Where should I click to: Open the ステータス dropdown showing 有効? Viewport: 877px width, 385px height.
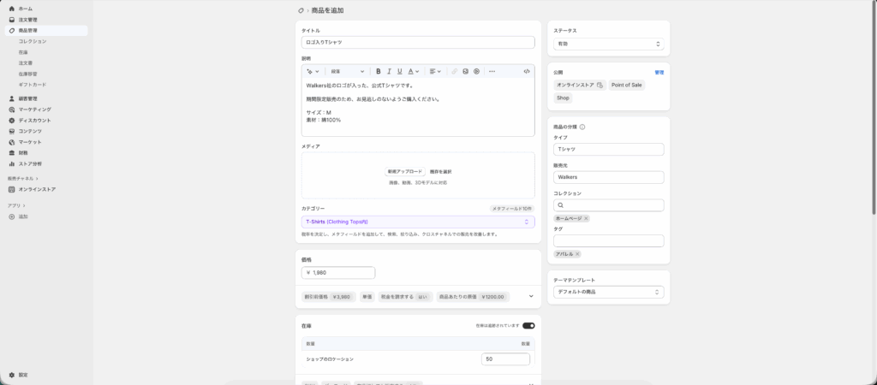(x=608, y=43)
